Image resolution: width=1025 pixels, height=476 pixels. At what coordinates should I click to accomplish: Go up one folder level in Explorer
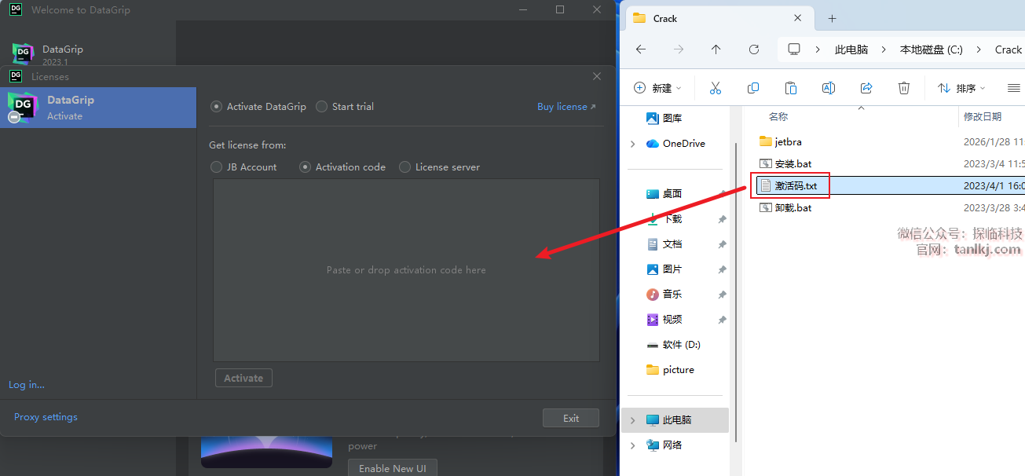click(x=716, y=49)
